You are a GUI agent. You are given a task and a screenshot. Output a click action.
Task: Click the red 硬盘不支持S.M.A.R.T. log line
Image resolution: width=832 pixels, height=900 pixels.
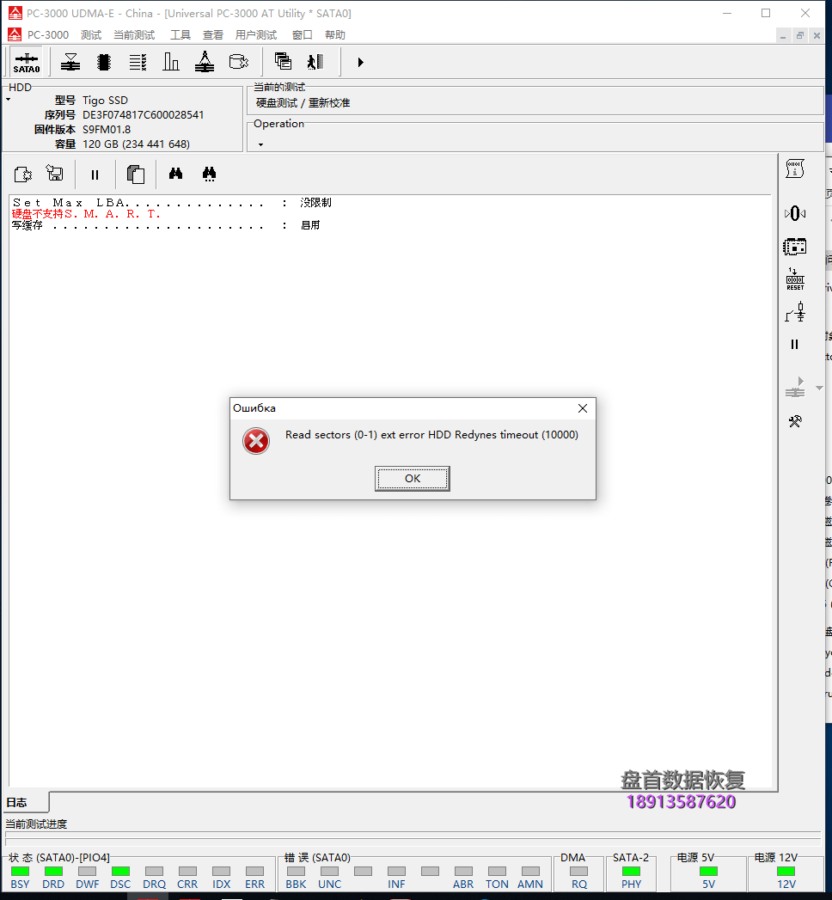point(86,214)
